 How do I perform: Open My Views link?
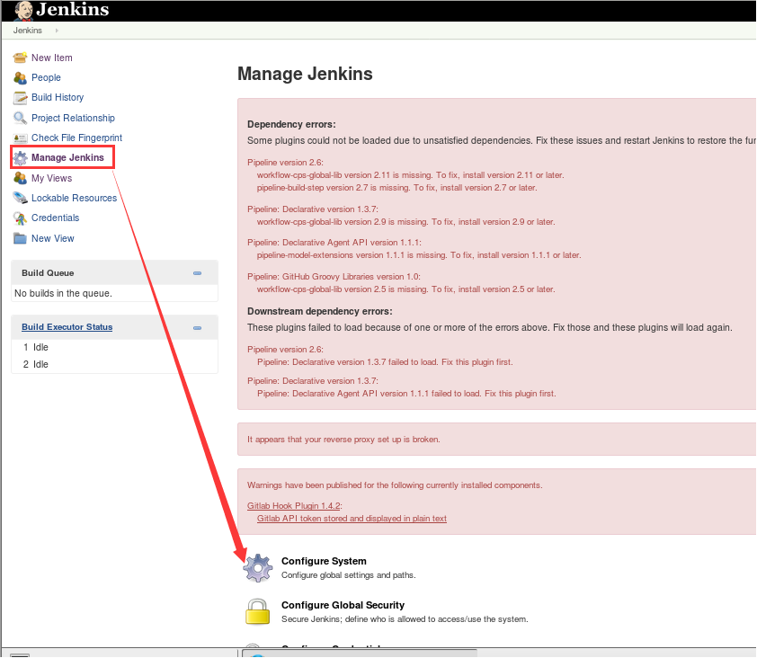pos(51,178)
